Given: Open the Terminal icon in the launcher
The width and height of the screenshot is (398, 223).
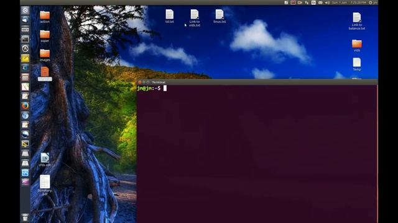Looking at the screenshot, I should [x=25, y=39].
